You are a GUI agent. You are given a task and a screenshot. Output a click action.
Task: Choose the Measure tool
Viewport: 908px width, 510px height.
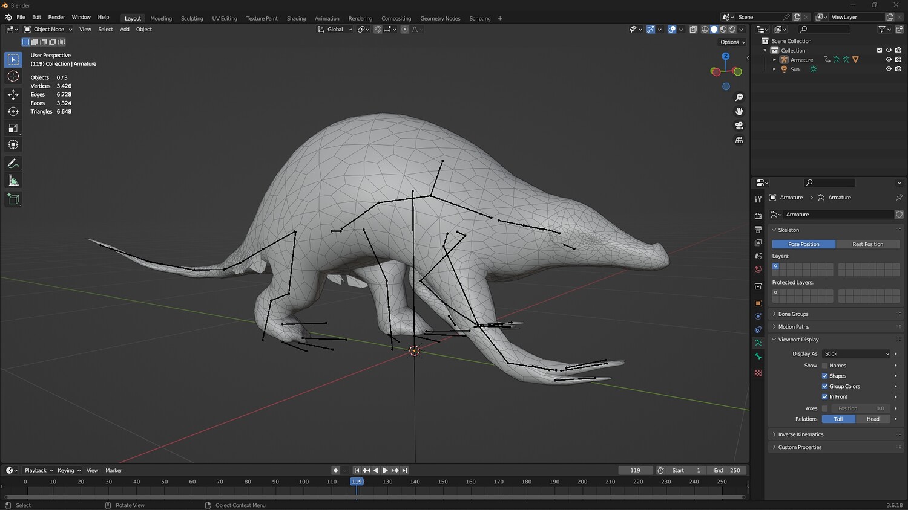[x=13, y=181]
